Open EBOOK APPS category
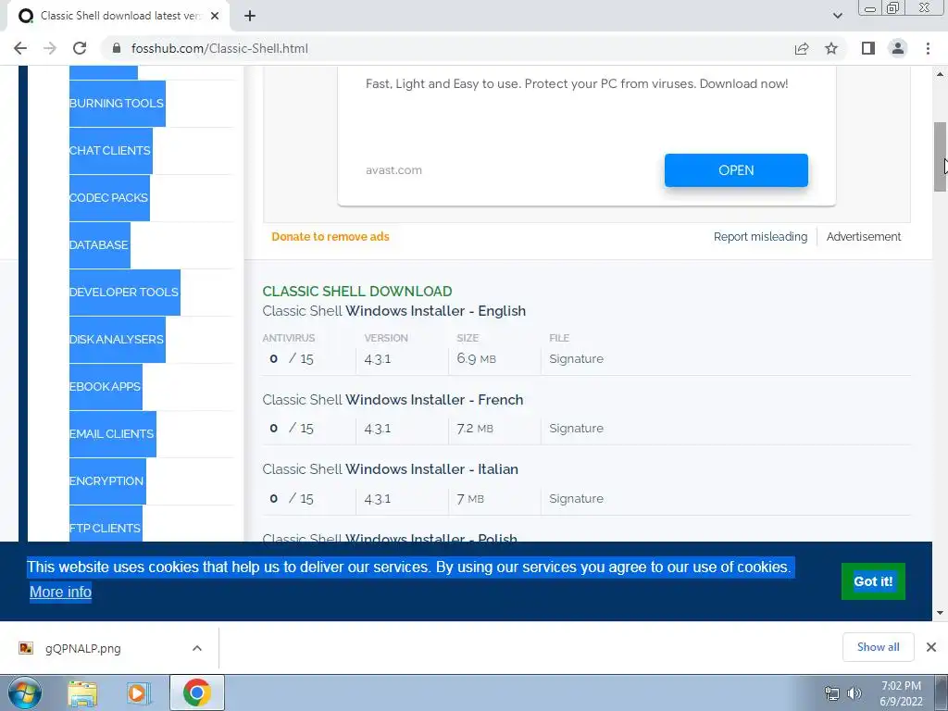The width and height of the screenshot is (948, 711). pyautogui.click(x=106, y=386)
